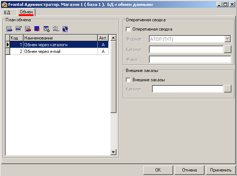The width and height of the screenshot is (237, 176).
Task: Click the row selector of e-mail row
Action: tap(8, 51)
